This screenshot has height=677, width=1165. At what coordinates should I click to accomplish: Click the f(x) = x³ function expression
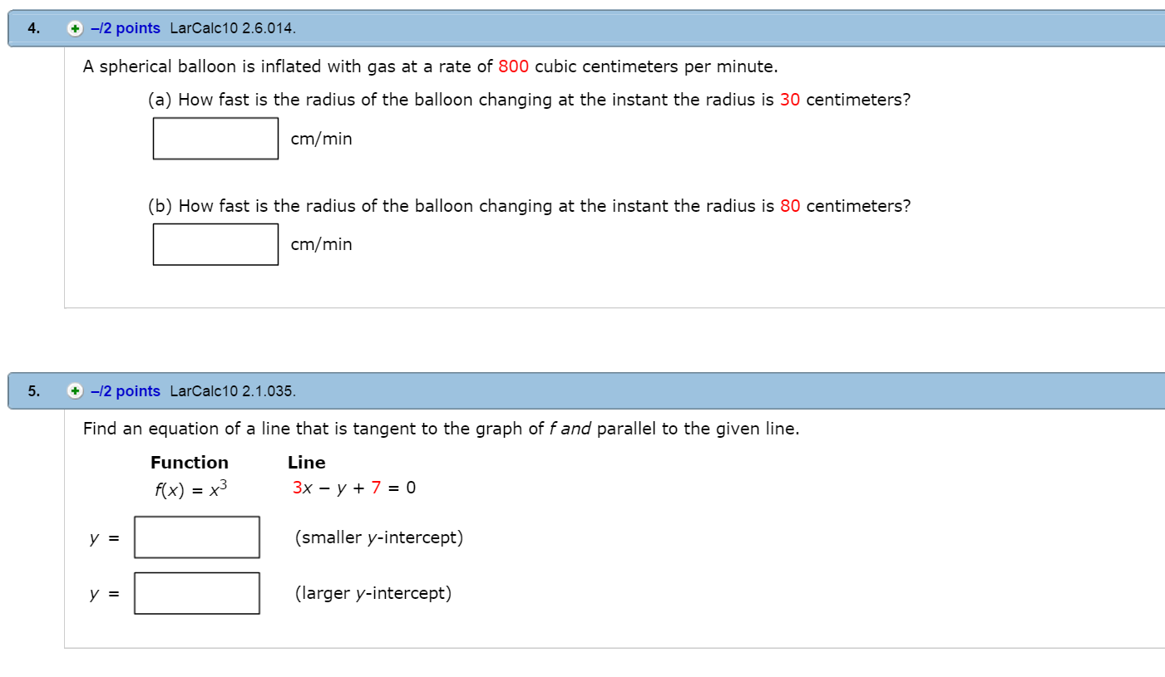click(x=190, y=488)
